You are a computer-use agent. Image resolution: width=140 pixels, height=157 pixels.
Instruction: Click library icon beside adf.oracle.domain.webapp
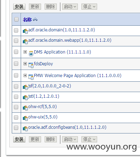pyautogui.click(x=25, y=42)
